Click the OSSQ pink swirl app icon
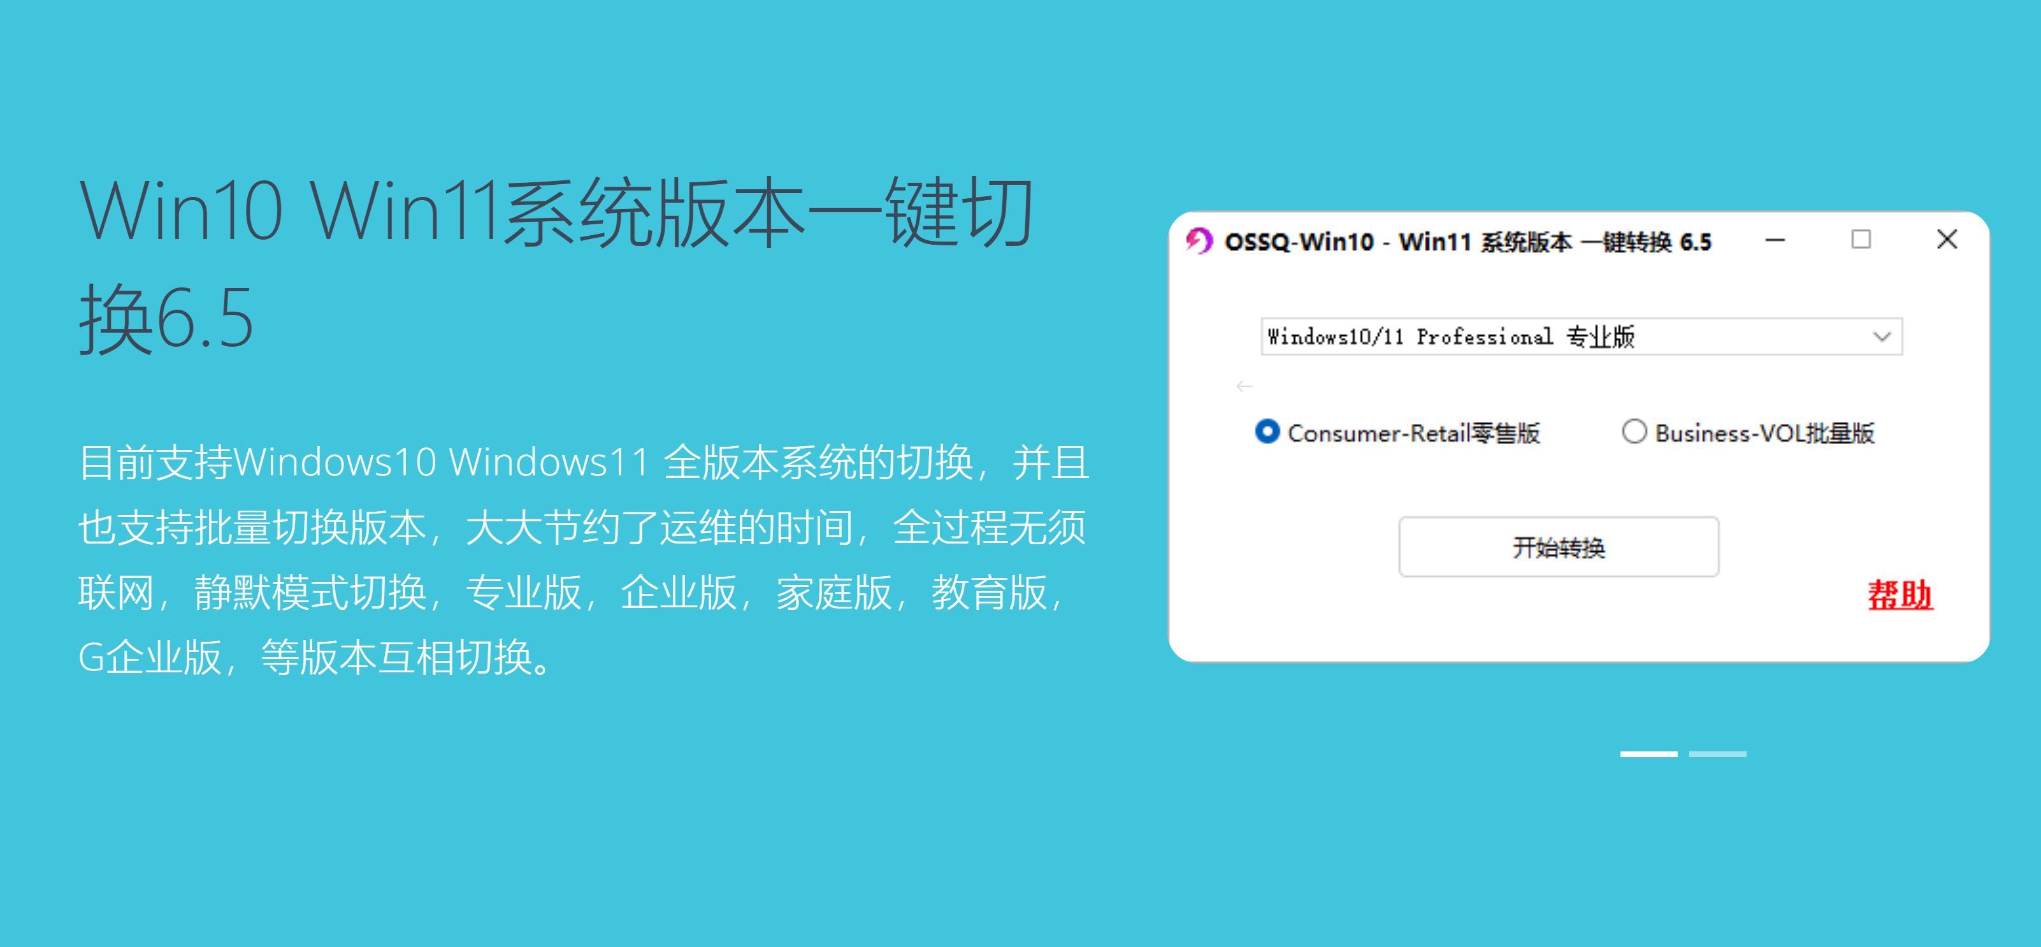Image resolution: width=2041 pixels, height=947 pixels. click(1199, 240)
